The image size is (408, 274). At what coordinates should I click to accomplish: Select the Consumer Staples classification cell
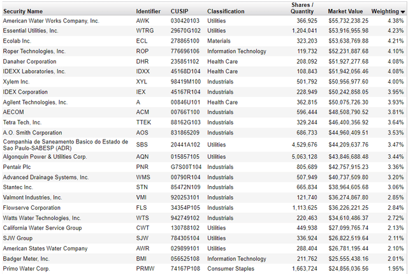(x=231, y=269)
